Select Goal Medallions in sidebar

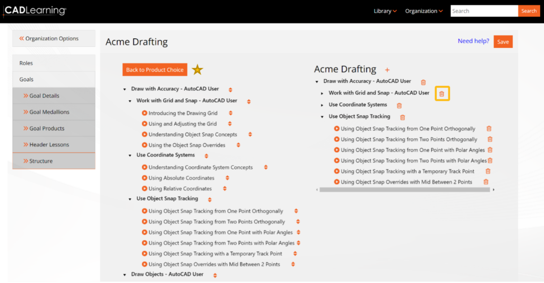point(49,112)
